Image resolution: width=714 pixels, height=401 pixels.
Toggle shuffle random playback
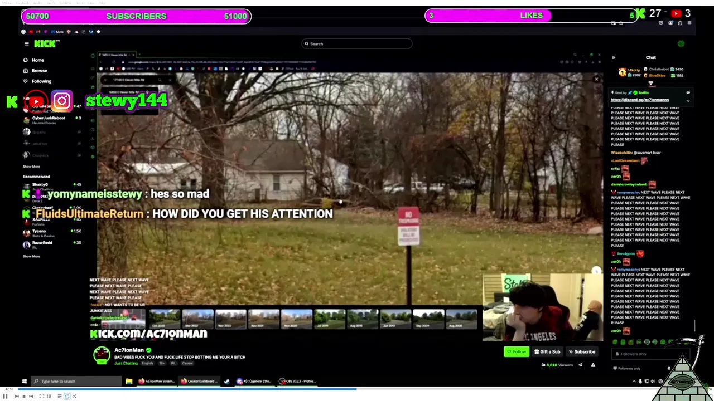coord(74,396)
